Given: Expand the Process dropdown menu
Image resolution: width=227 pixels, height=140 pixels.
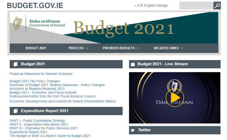Looking at the screenshot, I should 78,48.
